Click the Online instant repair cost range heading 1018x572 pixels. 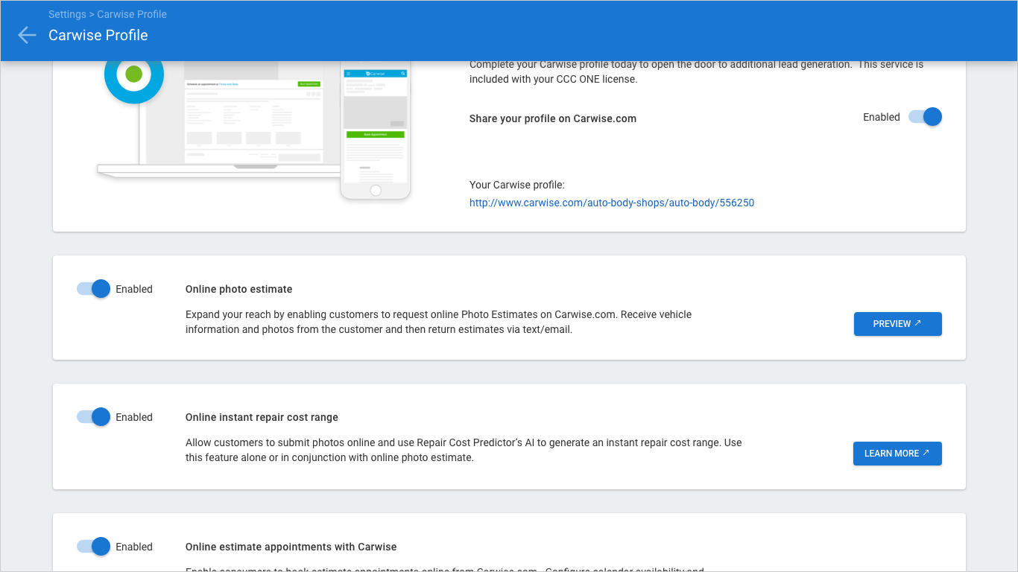262,417
